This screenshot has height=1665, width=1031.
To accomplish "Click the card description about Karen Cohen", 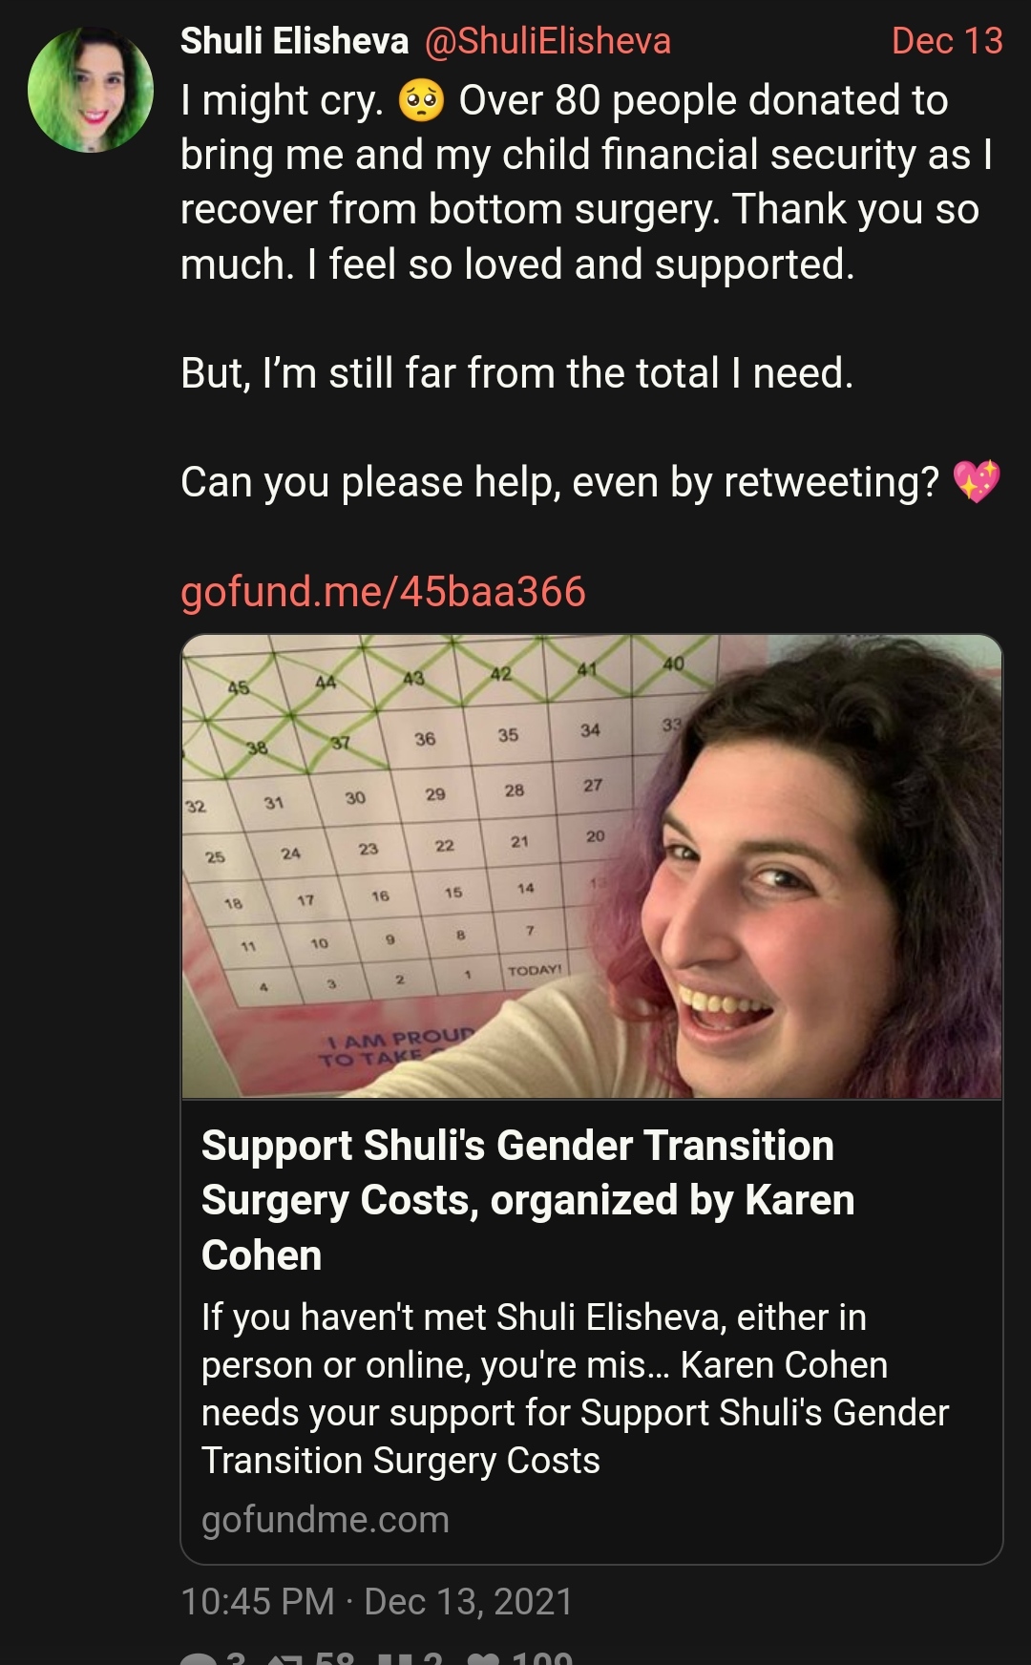I will coord(575,1389).
